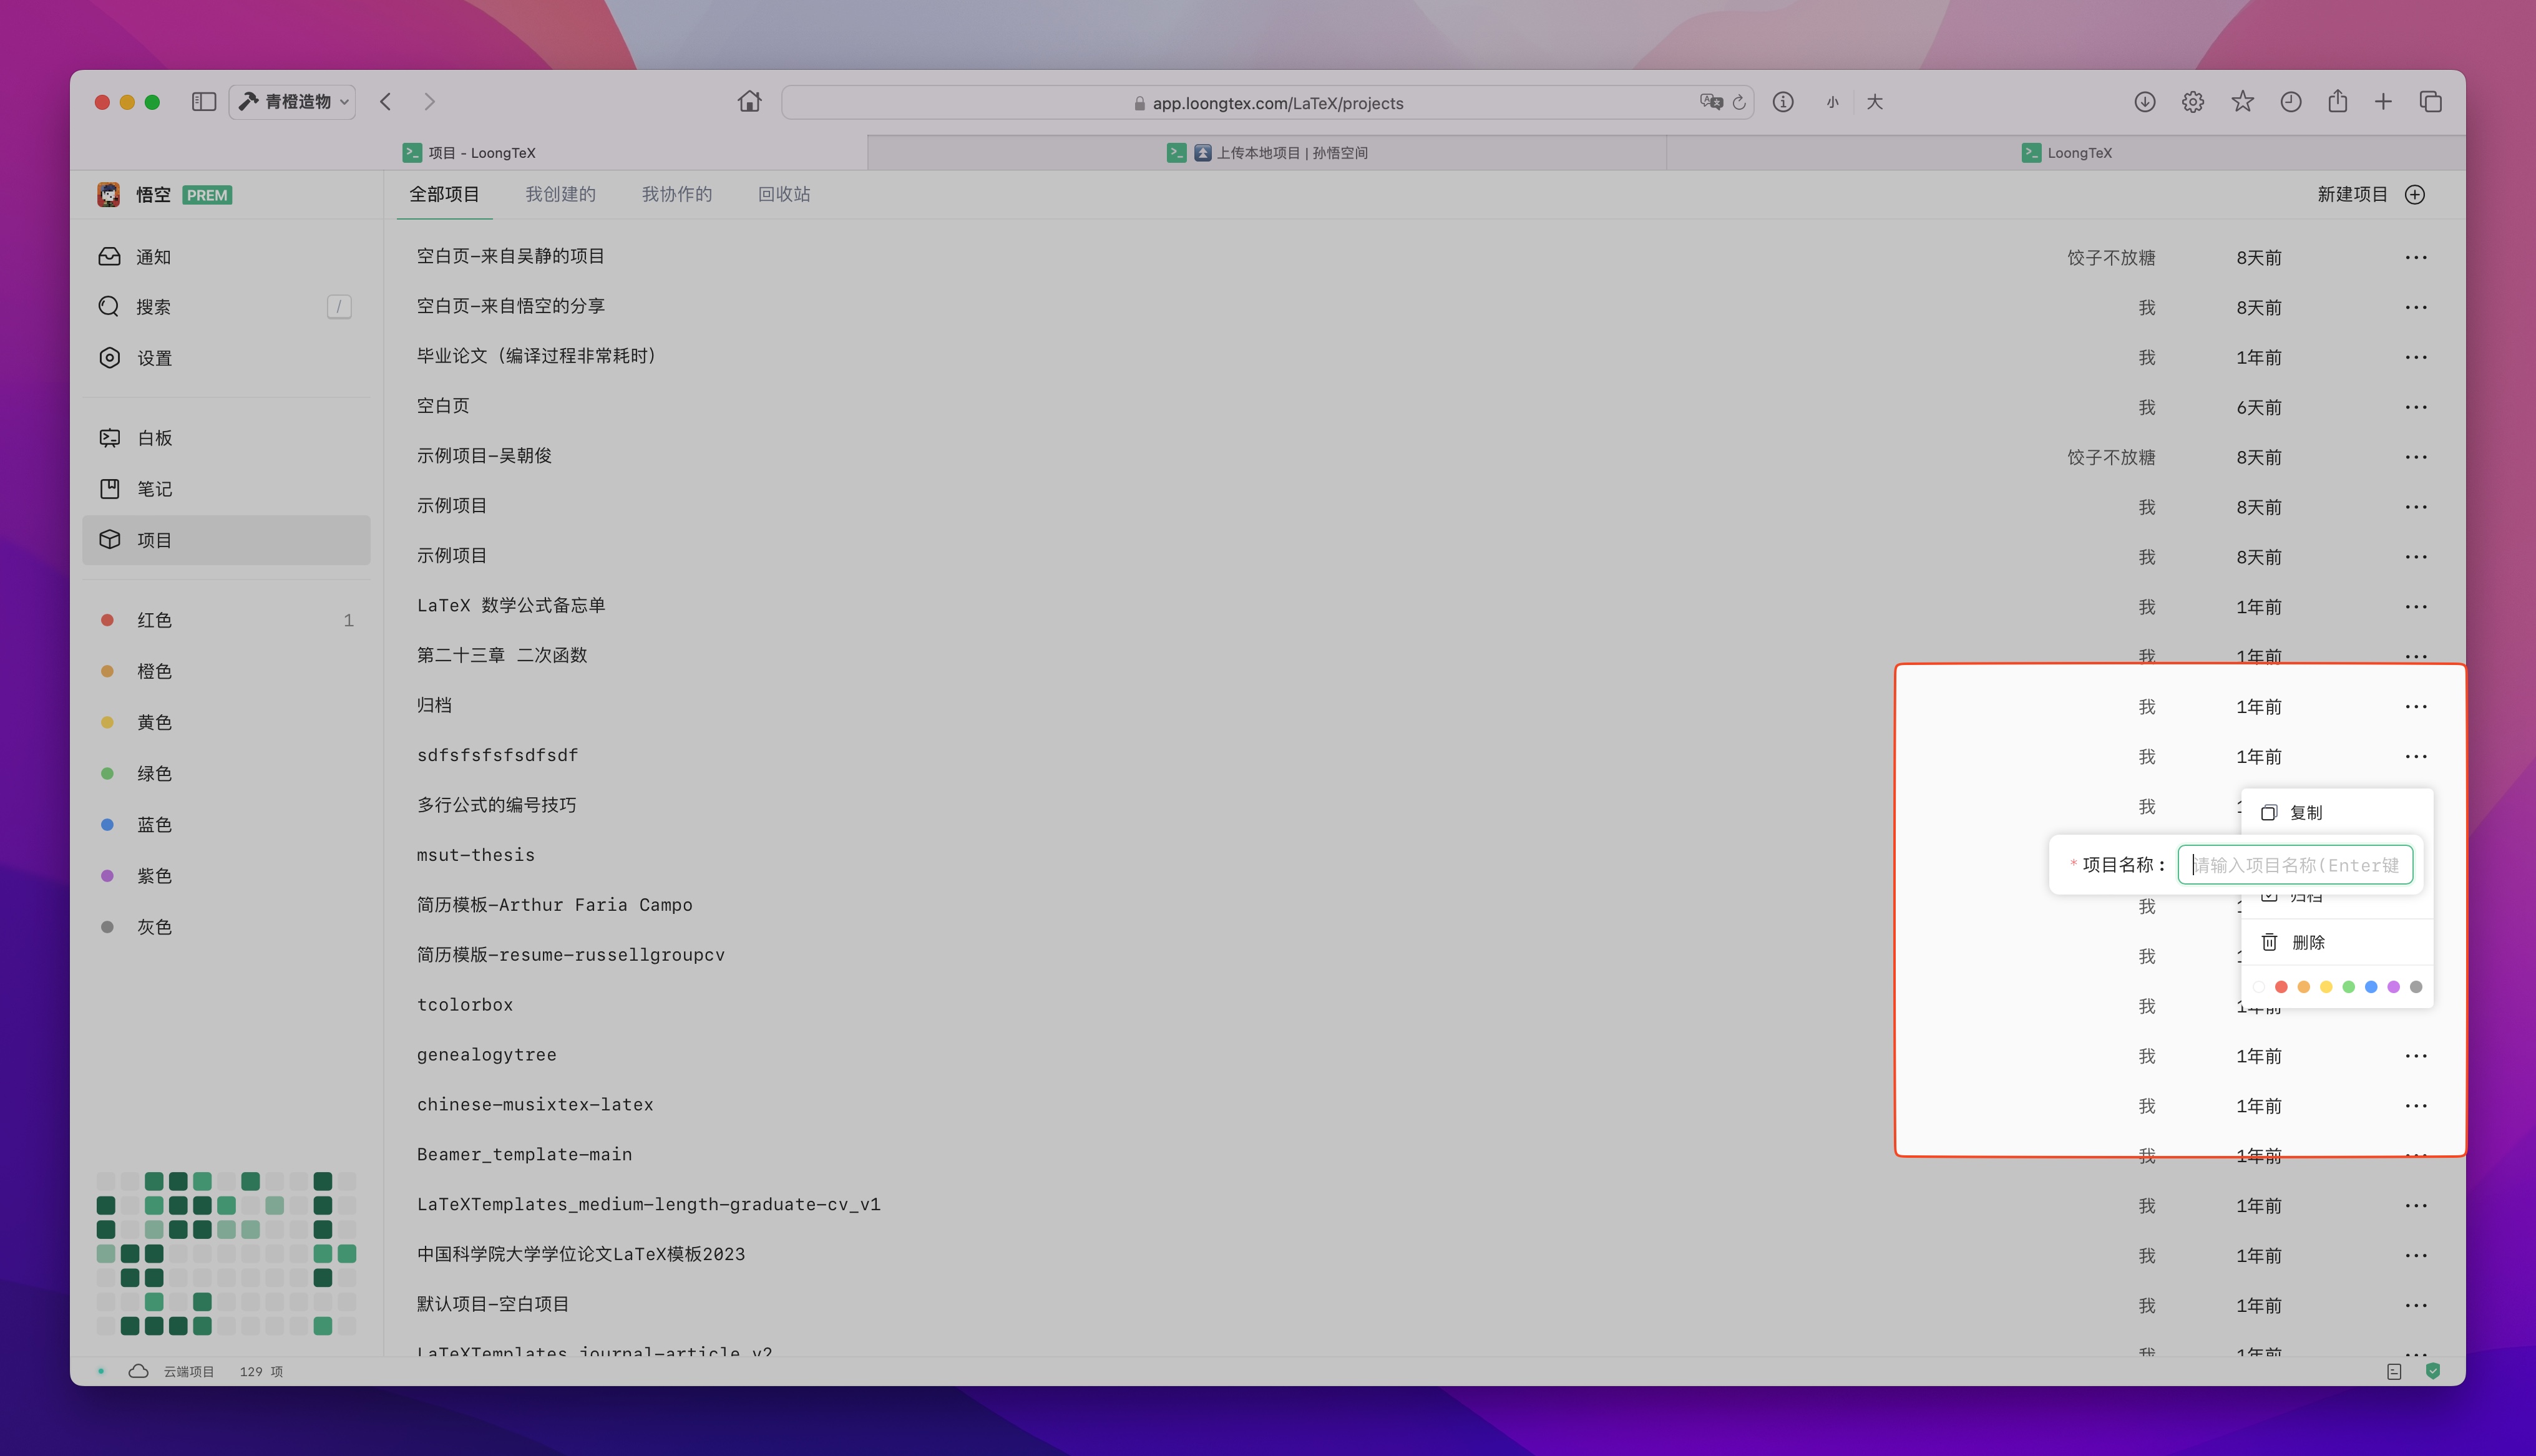Click the browser home icon
Screen dimensions: 2536x1456
749,102
